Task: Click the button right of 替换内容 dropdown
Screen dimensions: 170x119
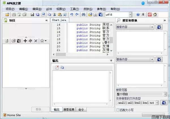Action: (x=159, y=59)
